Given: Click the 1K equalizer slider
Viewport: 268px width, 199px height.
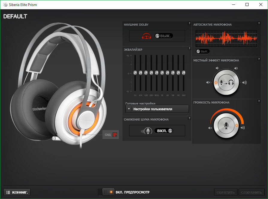Looking at the screenshot, I should point(162,73).
